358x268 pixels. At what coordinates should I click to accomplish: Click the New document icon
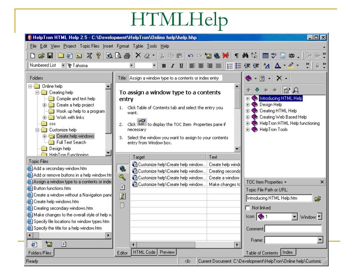coord(33,55)
